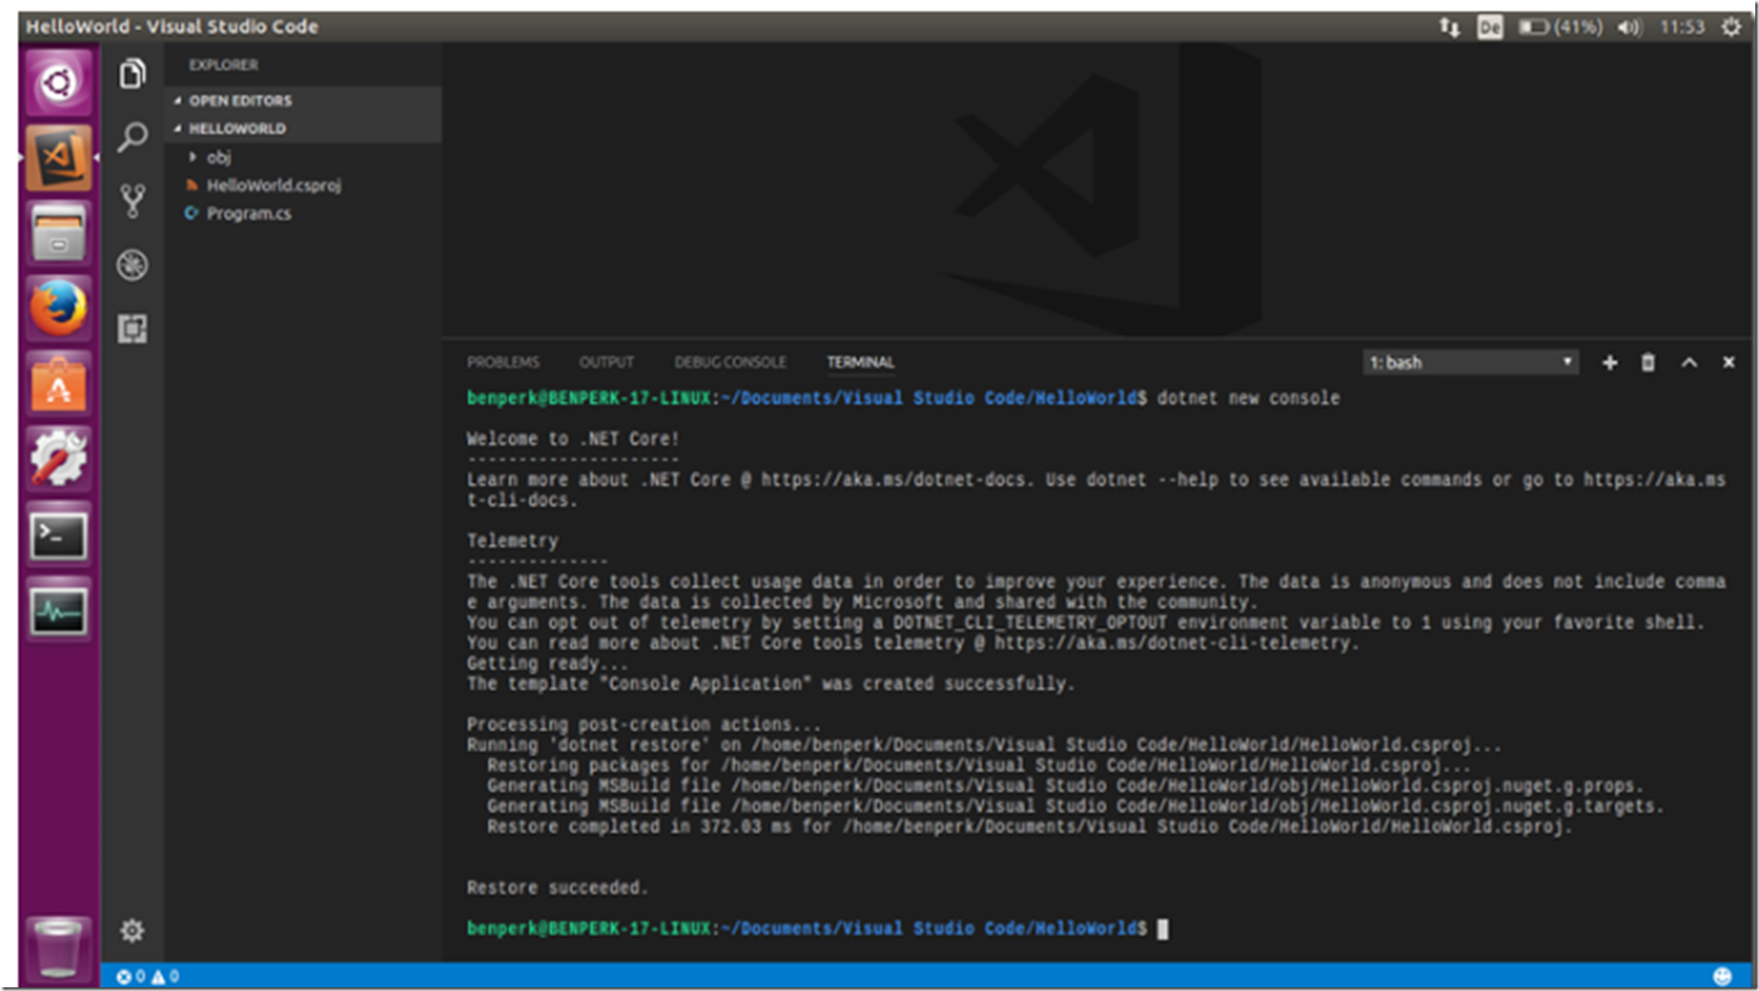
Task: Kill terminal using the trash icon
Action: click(x=1648, y=362)
